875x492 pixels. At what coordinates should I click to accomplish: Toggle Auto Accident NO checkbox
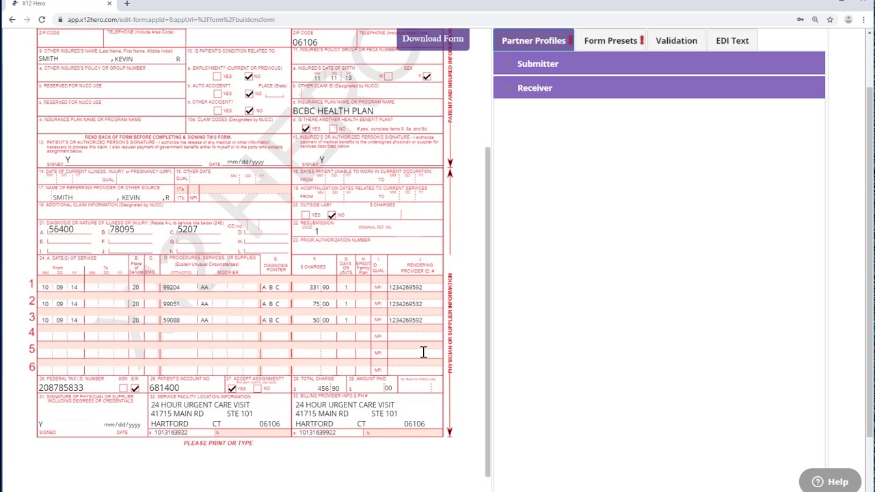tap(249, 94)
